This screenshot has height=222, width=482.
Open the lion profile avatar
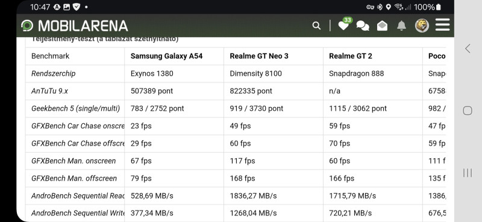(422, 25)
